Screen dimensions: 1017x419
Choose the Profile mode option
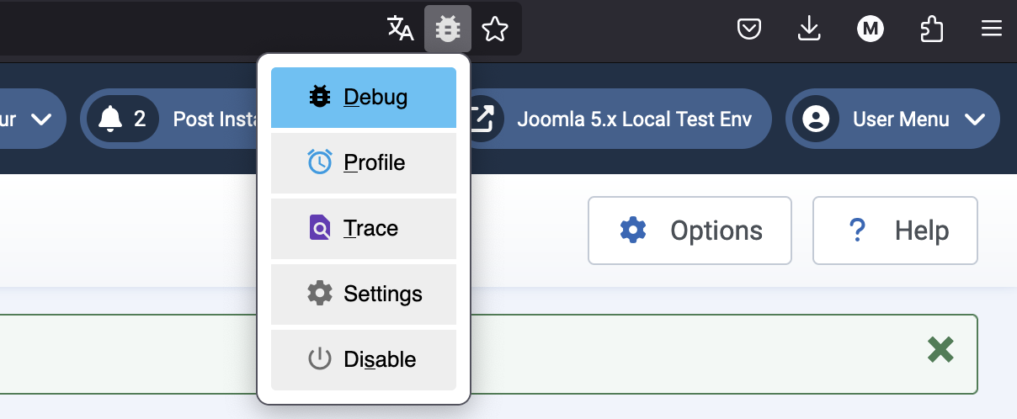[x=364, y=162]
